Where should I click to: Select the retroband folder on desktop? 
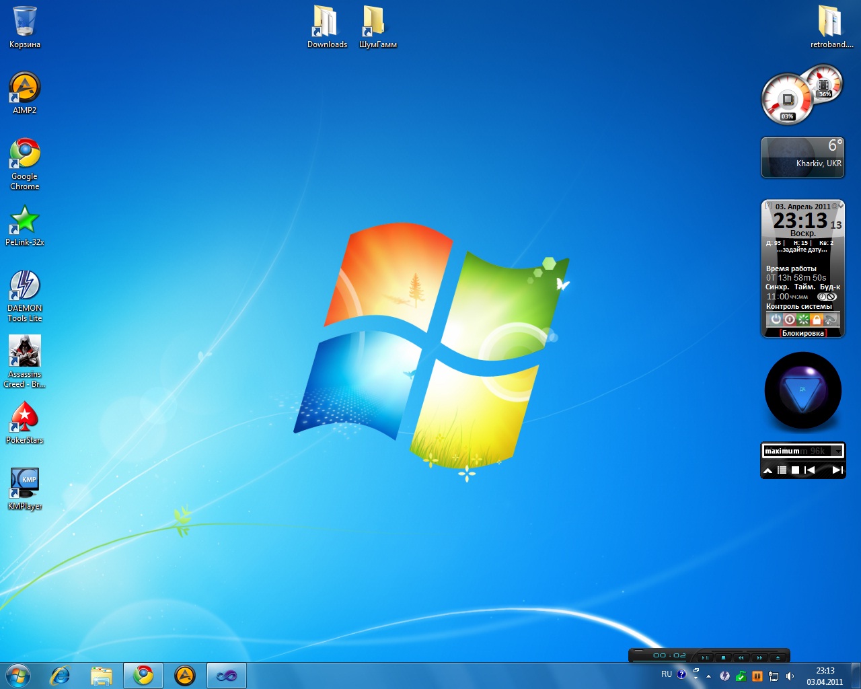(x=831, y=28)
